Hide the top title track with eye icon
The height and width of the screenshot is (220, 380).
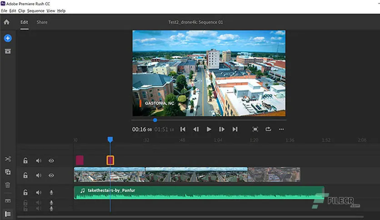tap(51, 160)
